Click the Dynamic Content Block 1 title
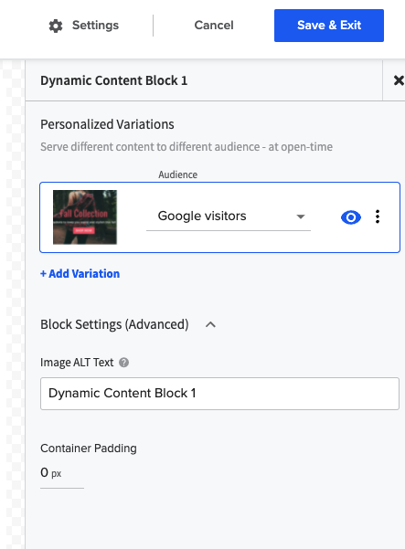405x549 pixels. [114, 80]
